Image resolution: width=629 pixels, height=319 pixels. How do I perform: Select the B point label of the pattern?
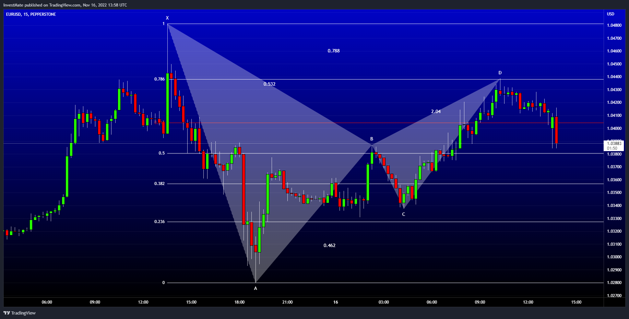[372, 139]
